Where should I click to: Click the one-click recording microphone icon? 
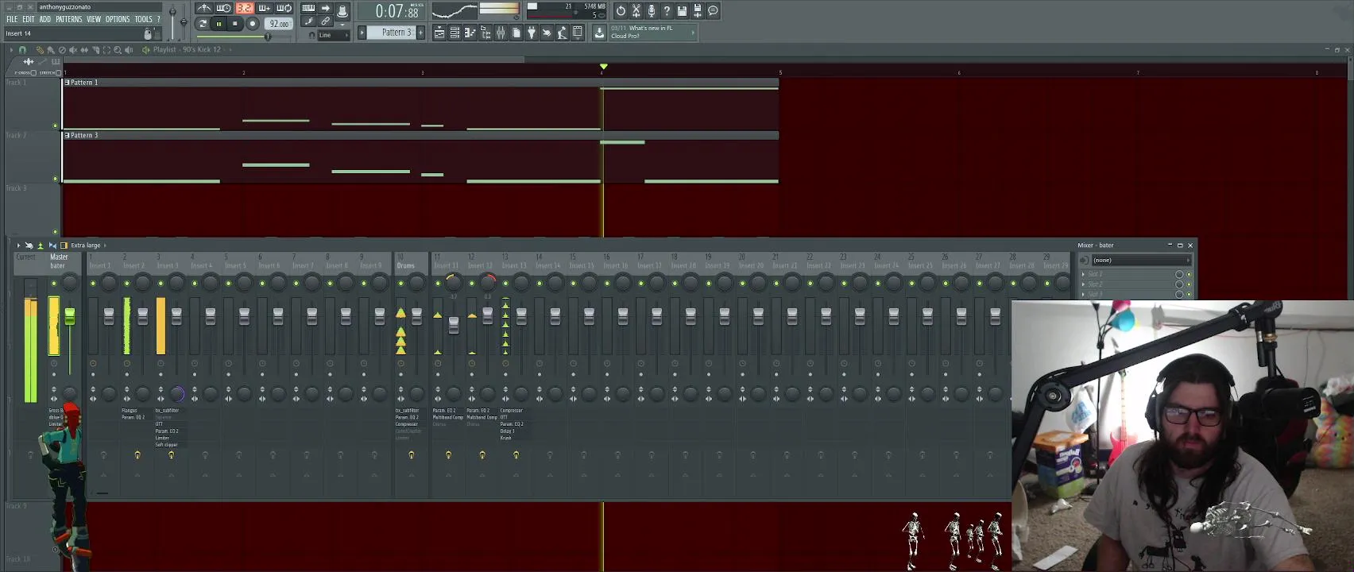tap(652, 10)
